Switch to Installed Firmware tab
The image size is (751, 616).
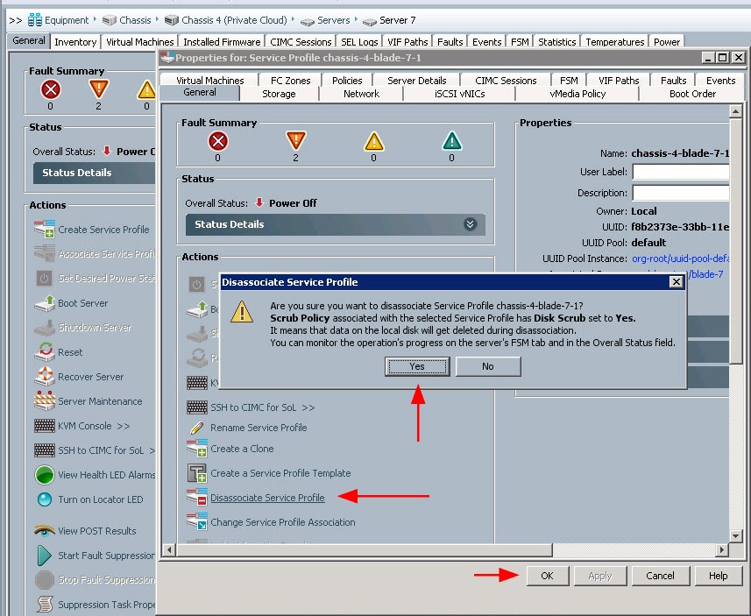pyautogui.click(x=222, y=42)
